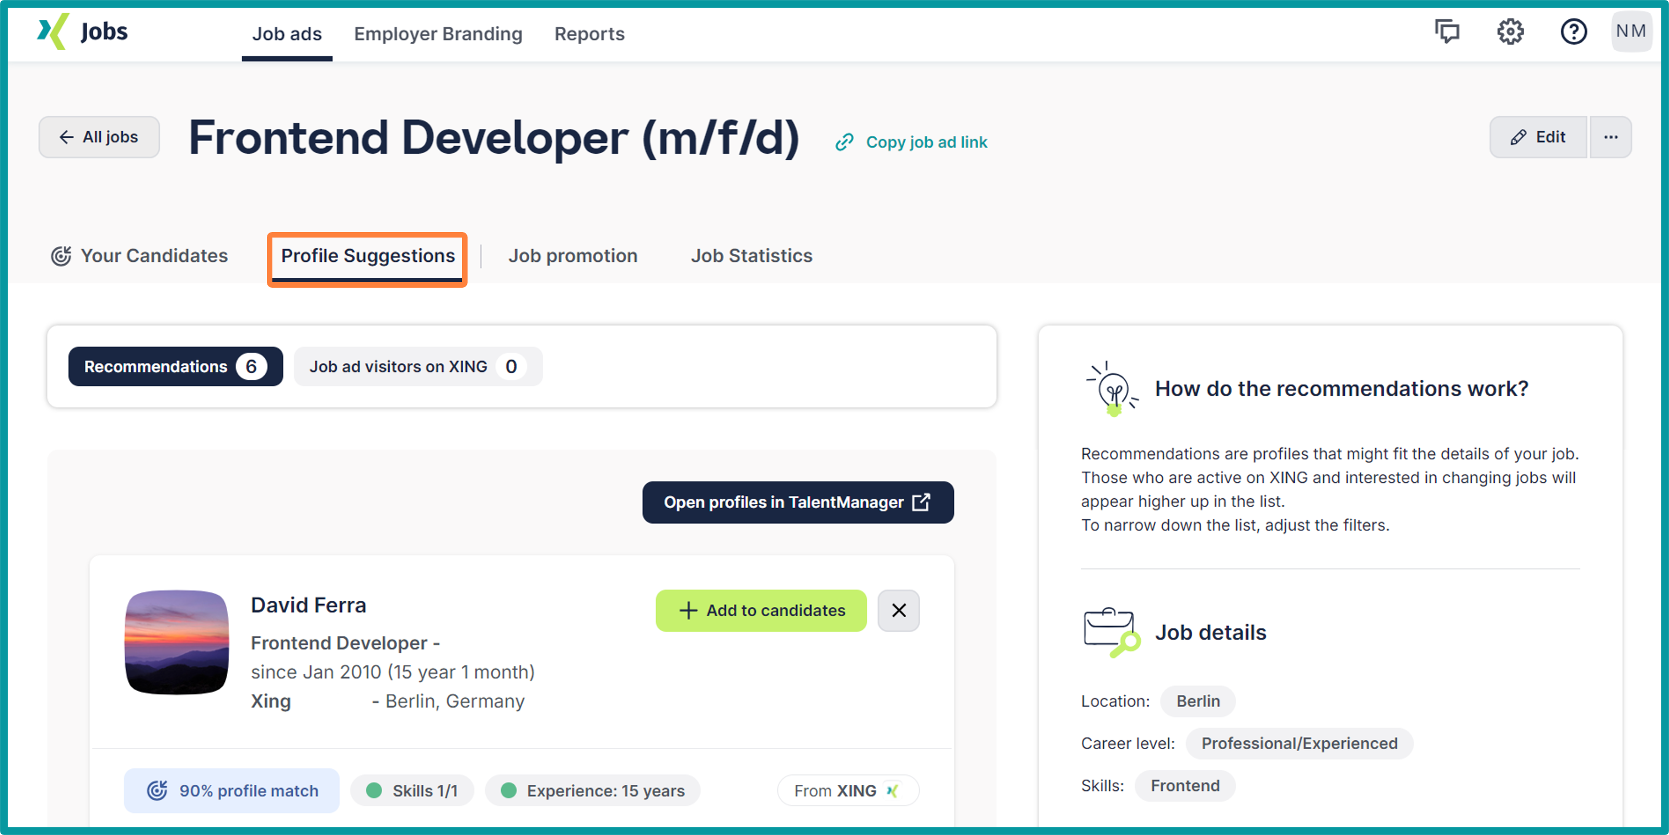Viewport: 1669px width, 835px height.
Task: Click the back arrow next to All jobs
Action: (66, 137)
